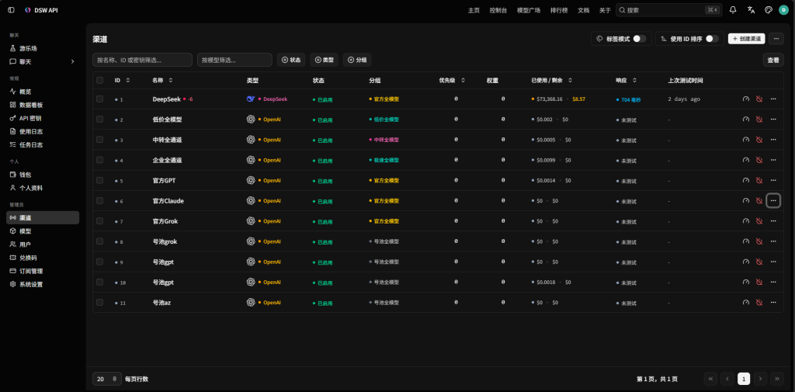The width and height of the screenshot is (795, 392).
Task: Go to next page arrow
Action: 760,379
